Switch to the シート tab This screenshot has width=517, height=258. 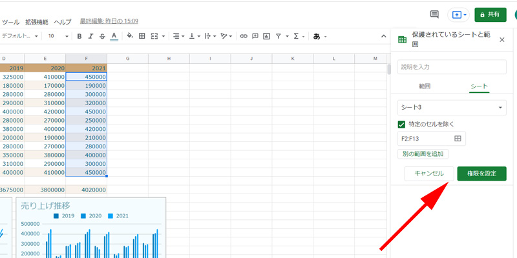pyautogui.click(x=479, y=86)
